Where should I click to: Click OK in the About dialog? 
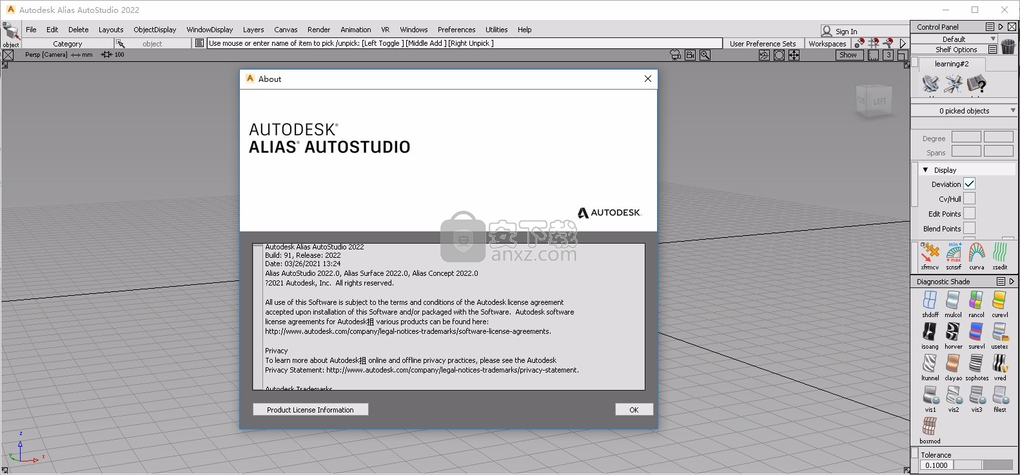pyautogui.click(x=634, y=410)
